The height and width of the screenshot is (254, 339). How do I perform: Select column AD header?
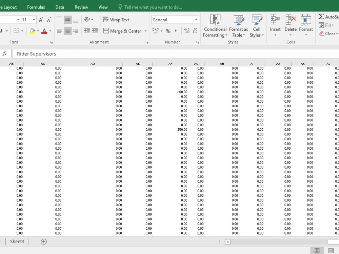click(93, 64)
